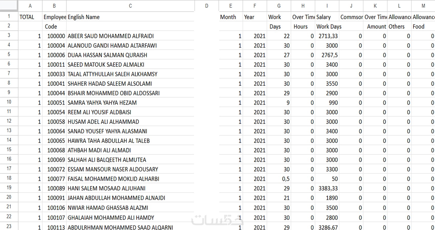Select column J header

pos(351,6)
